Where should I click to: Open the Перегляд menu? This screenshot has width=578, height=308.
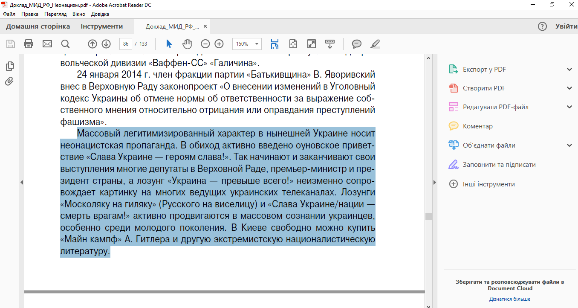(55, 14)
